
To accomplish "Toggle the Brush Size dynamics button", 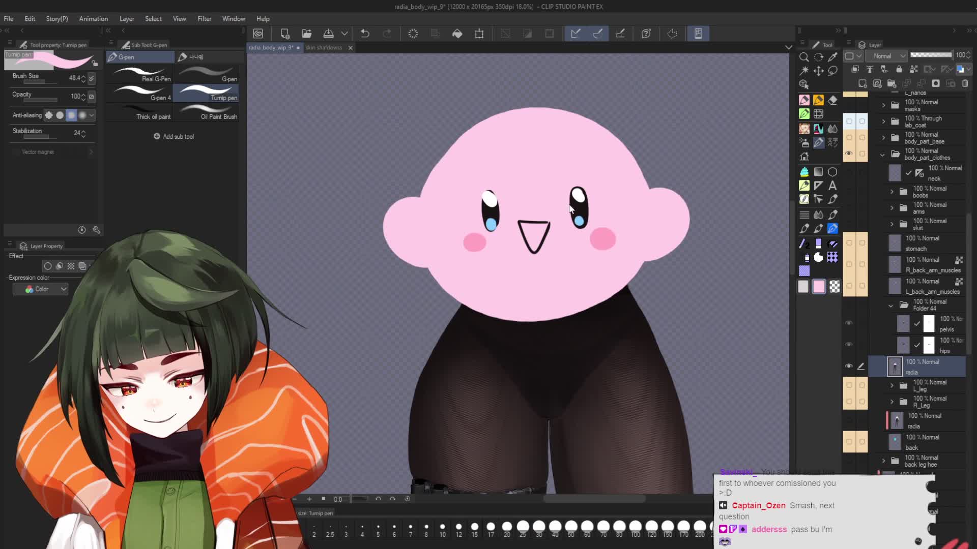I will tap(92, 78).
